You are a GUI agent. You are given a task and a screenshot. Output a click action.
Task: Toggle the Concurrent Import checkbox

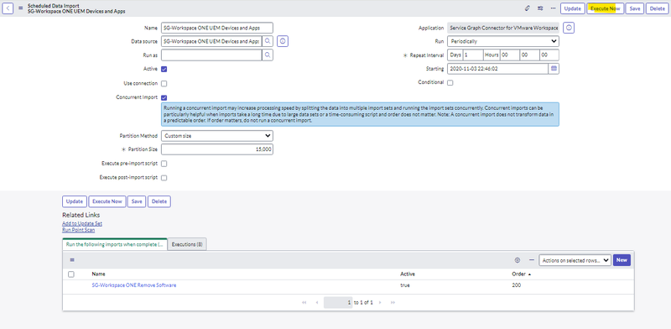(164, 97)
